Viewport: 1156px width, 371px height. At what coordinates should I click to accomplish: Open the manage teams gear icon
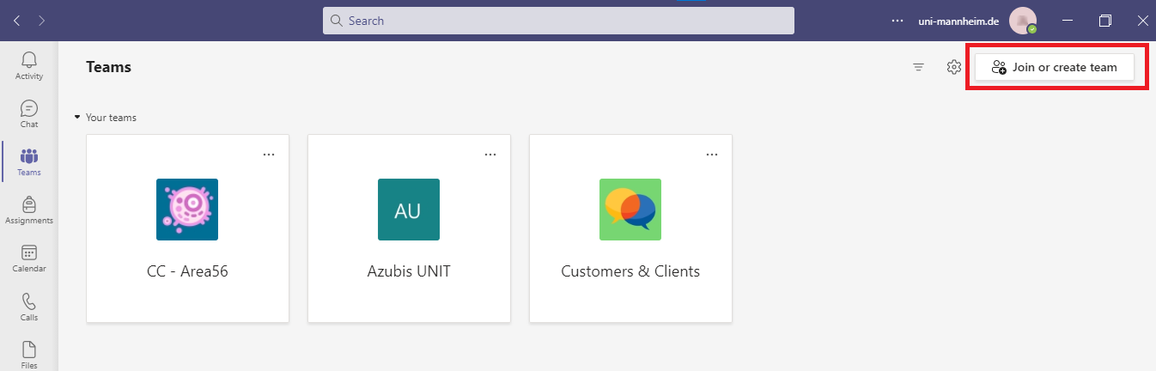coord(953,67)
